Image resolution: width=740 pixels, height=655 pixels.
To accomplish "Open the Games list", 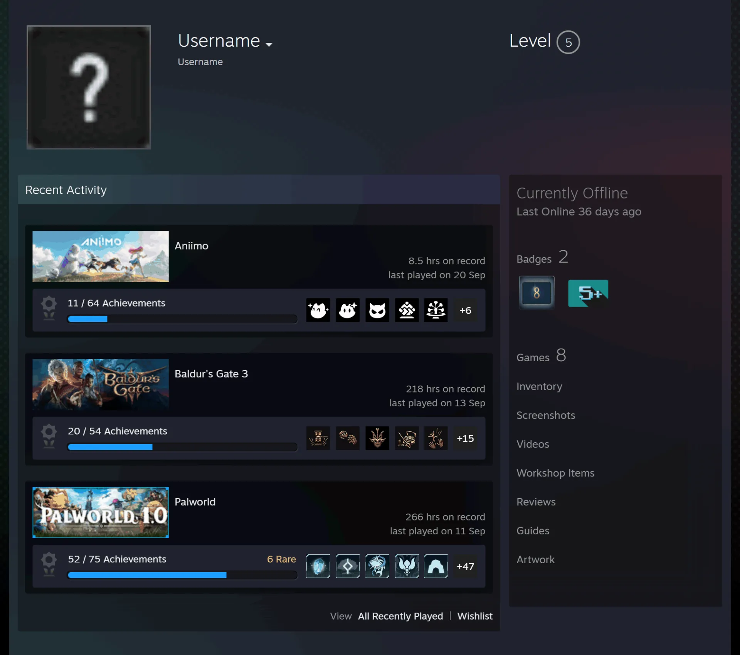I will [542, 356].
